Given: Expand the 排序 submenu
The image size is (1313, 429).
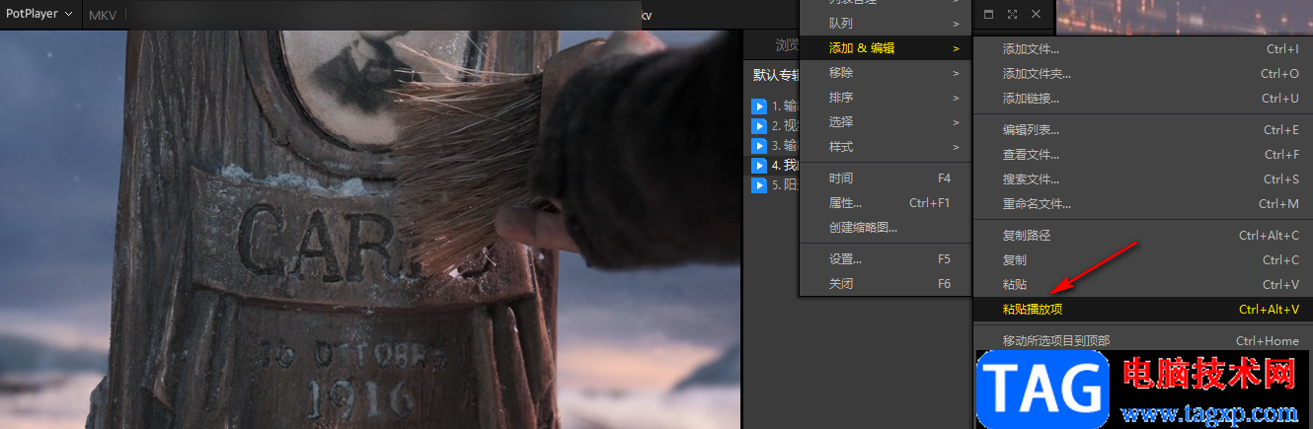Looking at the screenshot, I should pyautogui.click(x=885, y=98).
